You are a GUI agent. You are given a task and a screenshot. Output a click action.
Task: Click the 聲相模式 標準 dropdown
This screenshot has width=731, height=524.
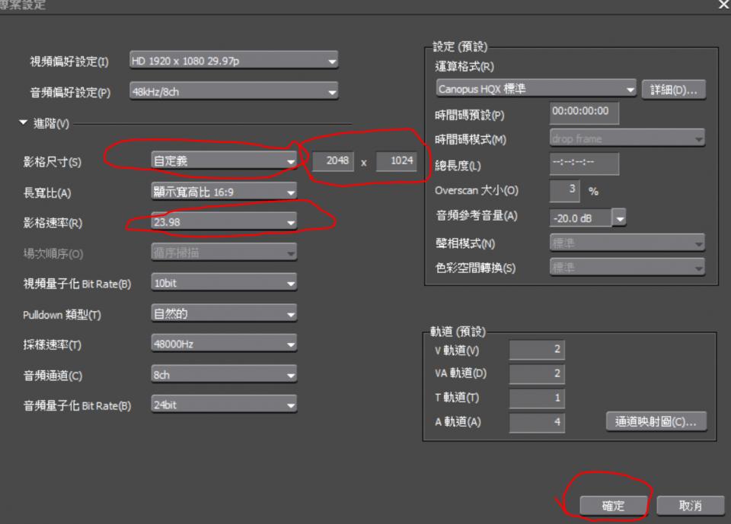(627, 243)
